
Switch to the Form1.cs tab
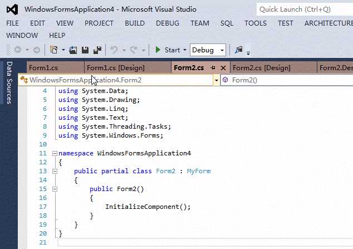tap(55, 68)
